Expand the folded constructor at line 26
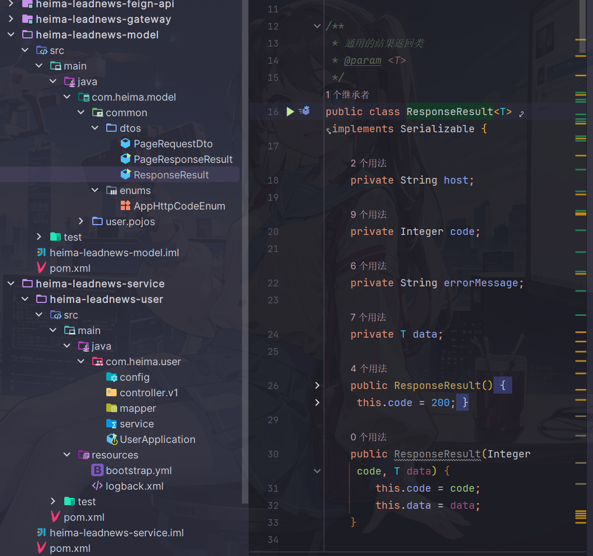Viewport: 593px width, 556px height. point(317,385)
